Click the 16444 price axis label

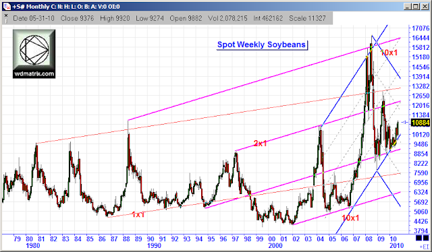tap(420, 38)
